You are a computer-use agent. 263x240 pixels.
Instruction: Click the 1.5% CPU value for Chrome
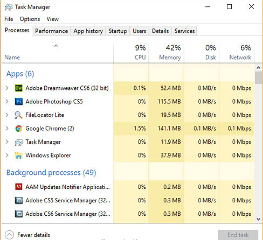[140, 129]
